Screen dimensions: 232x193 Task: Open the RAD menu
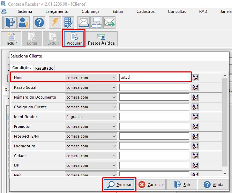click(203, 11)
